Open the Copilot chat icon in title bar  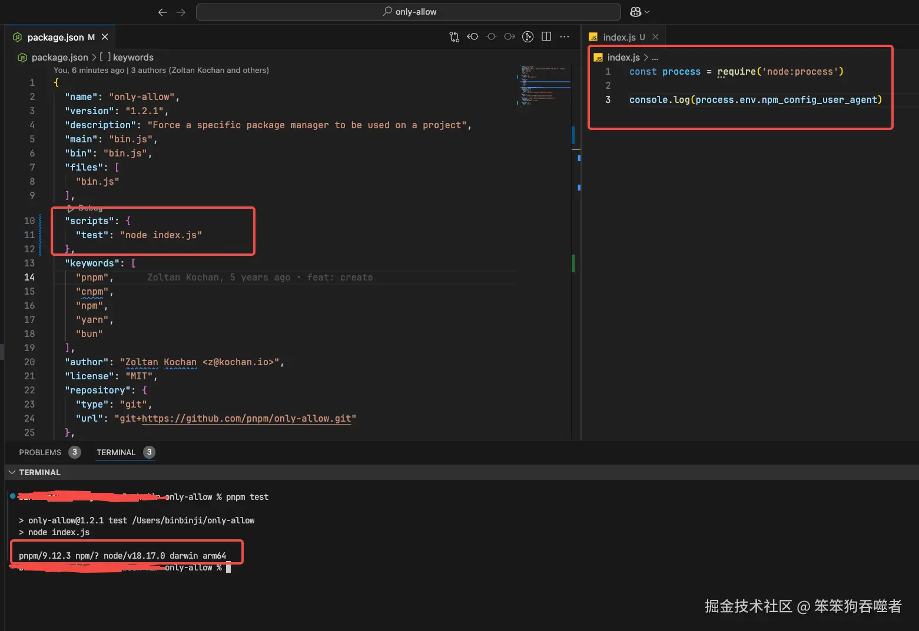635,12
